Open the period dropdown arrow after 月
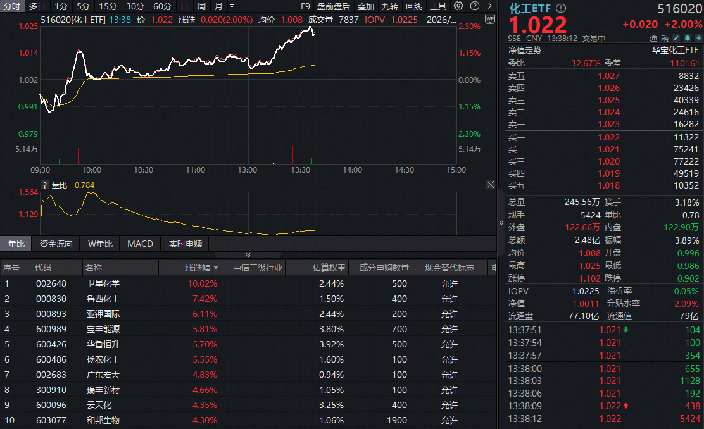 click(232, 6)
